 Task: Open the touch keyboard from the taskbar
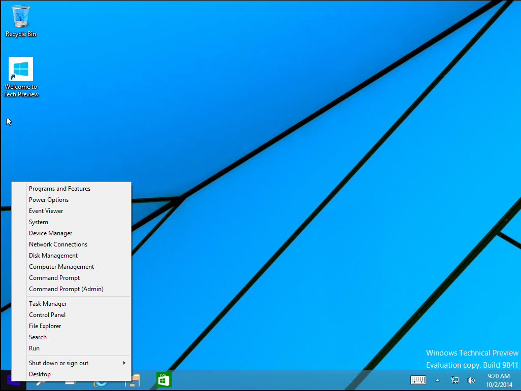click(x=418, y=380)
